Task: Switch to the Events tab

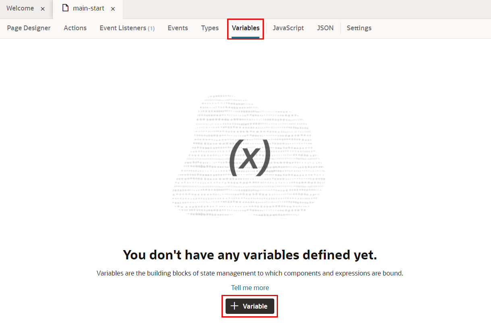Action: click(x=178, y=28)
